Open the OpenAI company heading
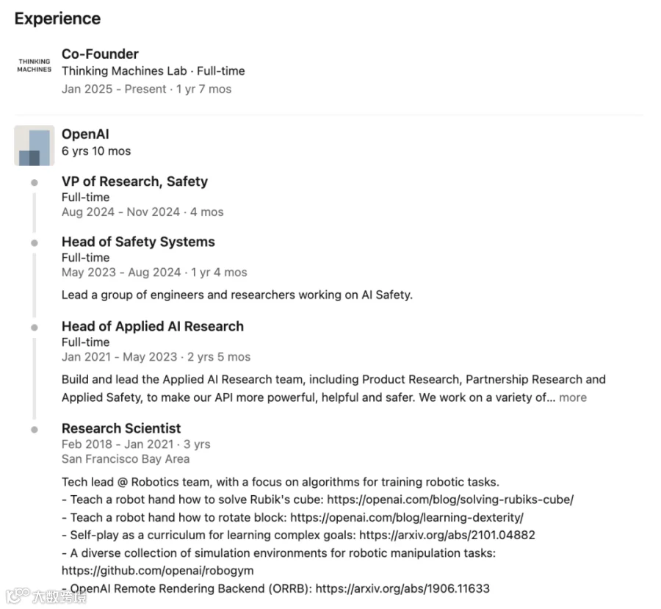661x609 pixels. [85, 134]
